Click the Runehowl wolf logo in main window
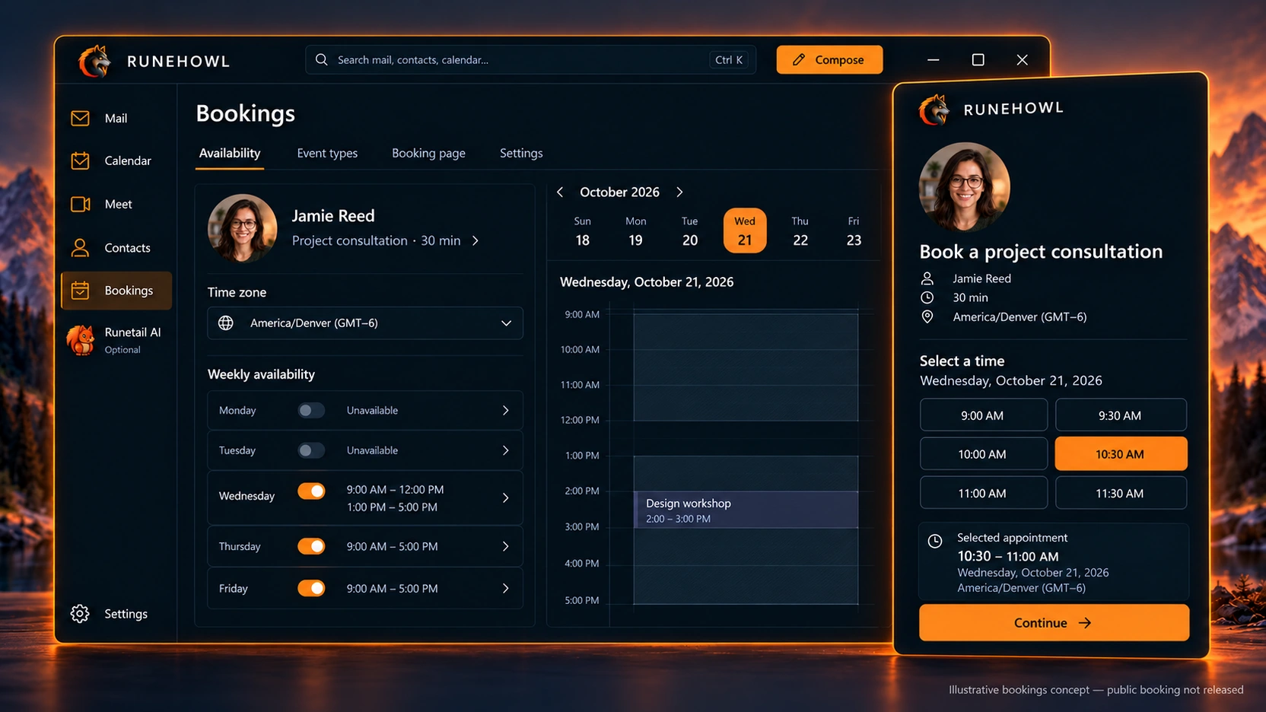The width and height of the screenshot is (1266, 712). [x=95, y=61]
